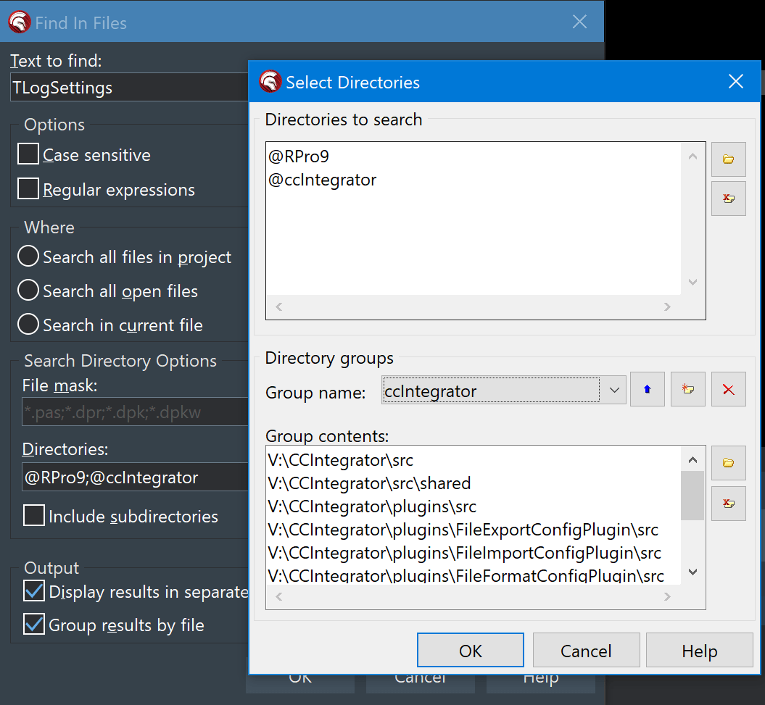Click the delete entry icon beside Directories to search
Screen dimensions: 765x705
click(728, 198)
